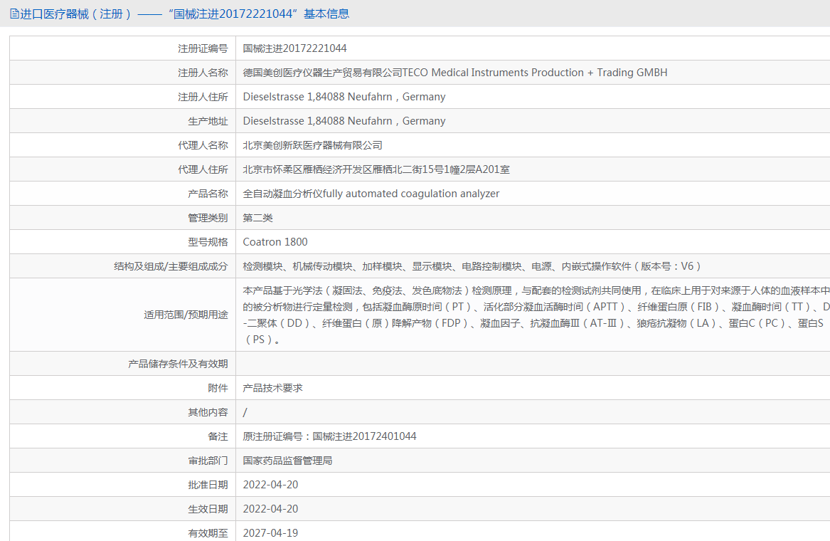Open the 产品技术要求 attachment entry
Viewport: 830px width, 541px height.
coord(272,388)
